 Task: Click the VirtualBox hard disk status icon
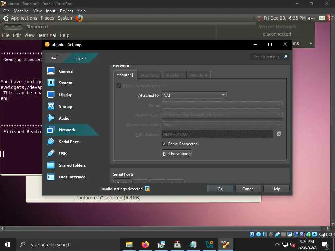(x=252, y=234)
